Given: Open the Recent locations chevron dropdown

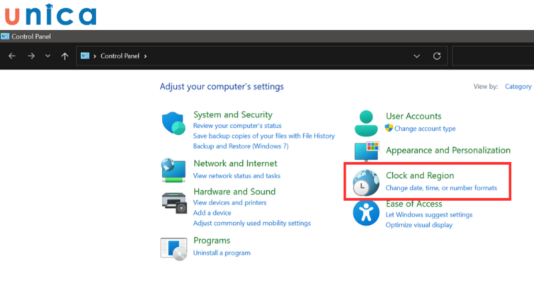Looking at the screenshot, I should click(x=47, y=56).
